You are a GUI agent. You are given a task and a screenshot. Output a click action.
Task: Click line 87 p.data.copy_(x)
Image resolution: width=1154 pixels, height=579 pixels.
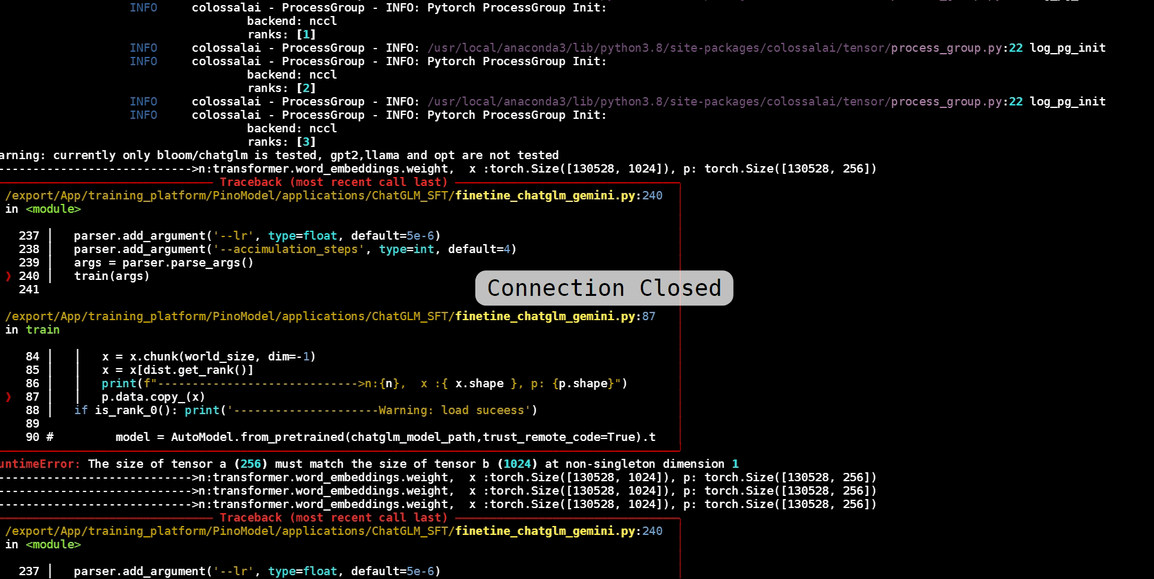(x=152, y=396)
